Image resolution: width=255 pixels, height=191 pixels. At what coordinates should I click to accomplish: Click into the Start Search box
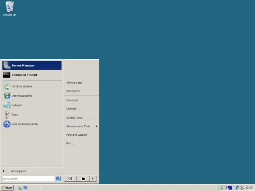[28, 179]
